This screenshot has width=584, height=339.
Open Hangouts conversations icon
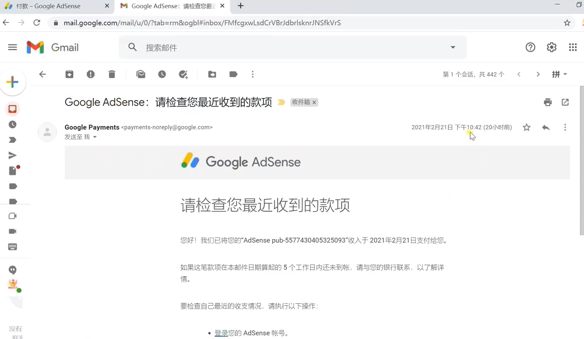[13, 270]
